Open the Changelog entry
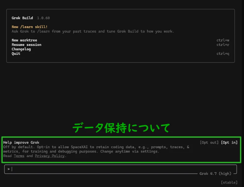 tap(21, 49)
